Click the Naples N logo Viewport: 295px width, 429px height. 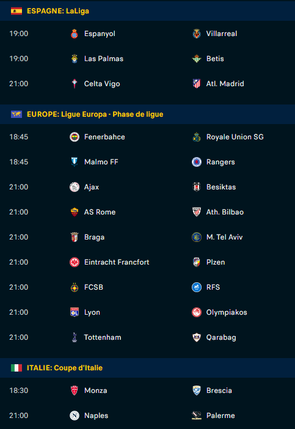tap(75, 416)
